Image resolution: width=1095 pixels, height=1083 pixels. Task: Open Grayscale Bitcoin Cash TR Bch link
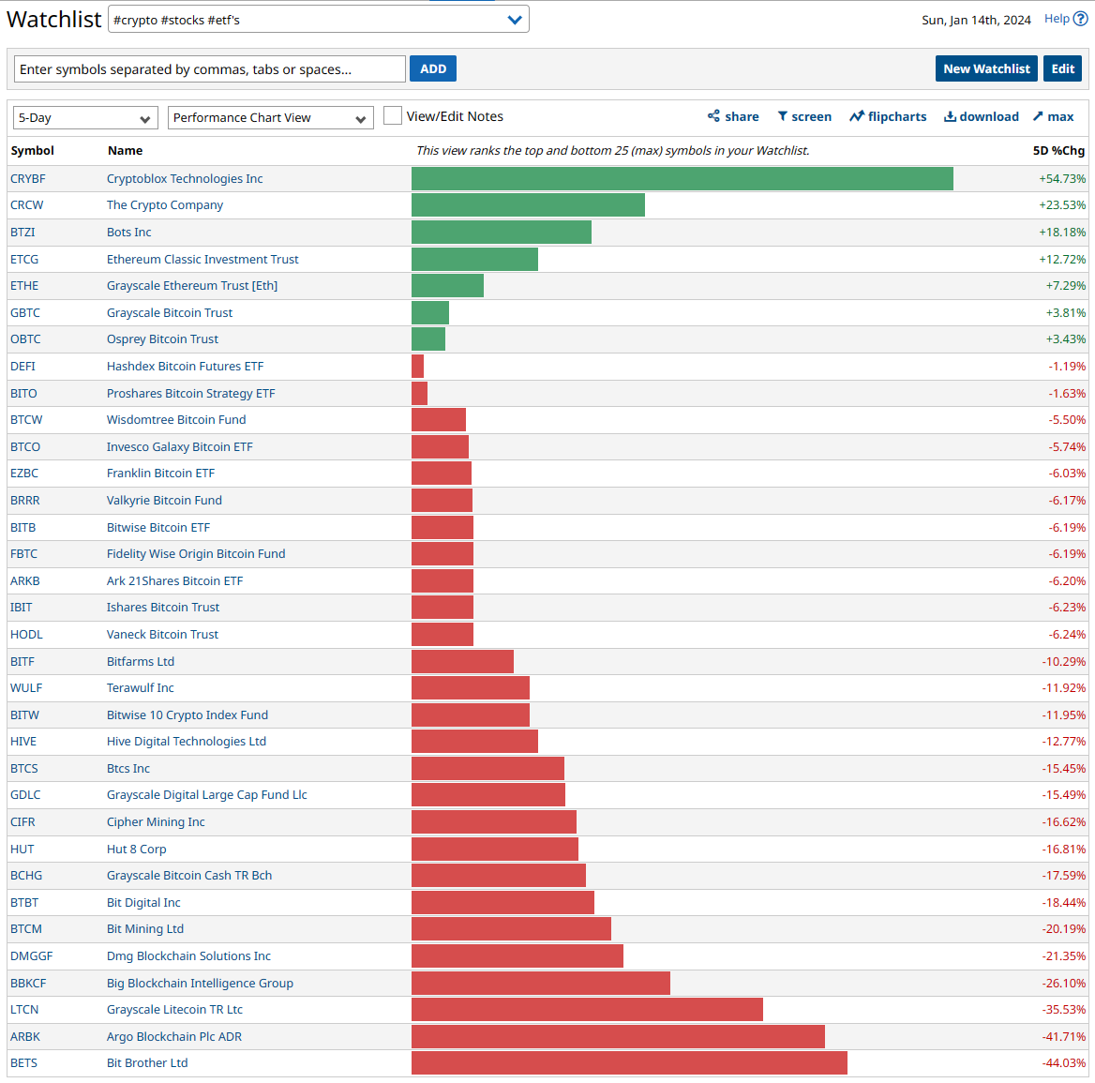189,876
